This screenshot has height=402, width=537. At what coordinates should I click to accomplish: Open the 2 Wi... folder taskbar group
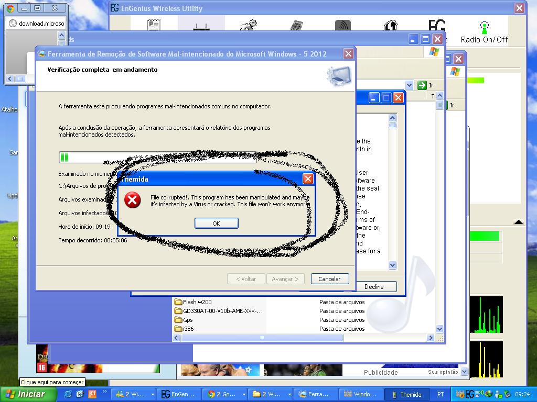pos(271,394)
